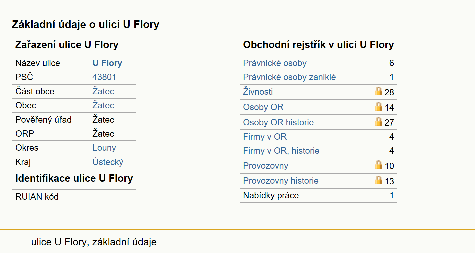Open the Ústecký region link
Image resolution: width=475 pixels, height=253 pixels.
coord(108,162)
